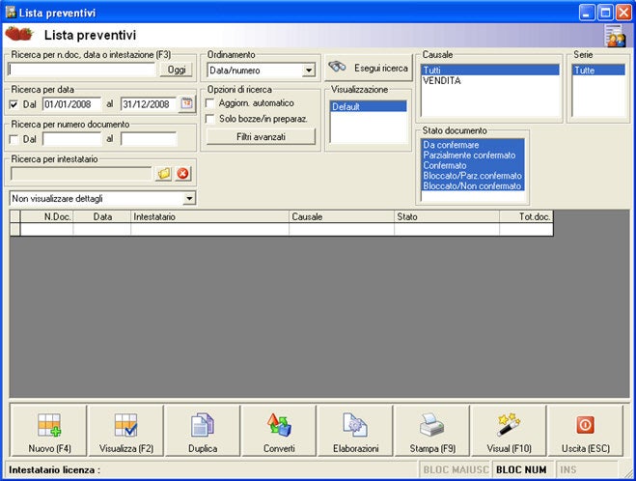Run search with Esegui ricerca binoculars
636x481 pixels.
[369, 68]
